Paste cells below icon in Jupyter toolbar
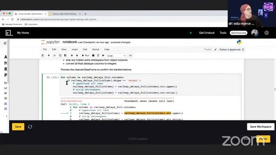The image size is (276, 155). pos(66,56)
